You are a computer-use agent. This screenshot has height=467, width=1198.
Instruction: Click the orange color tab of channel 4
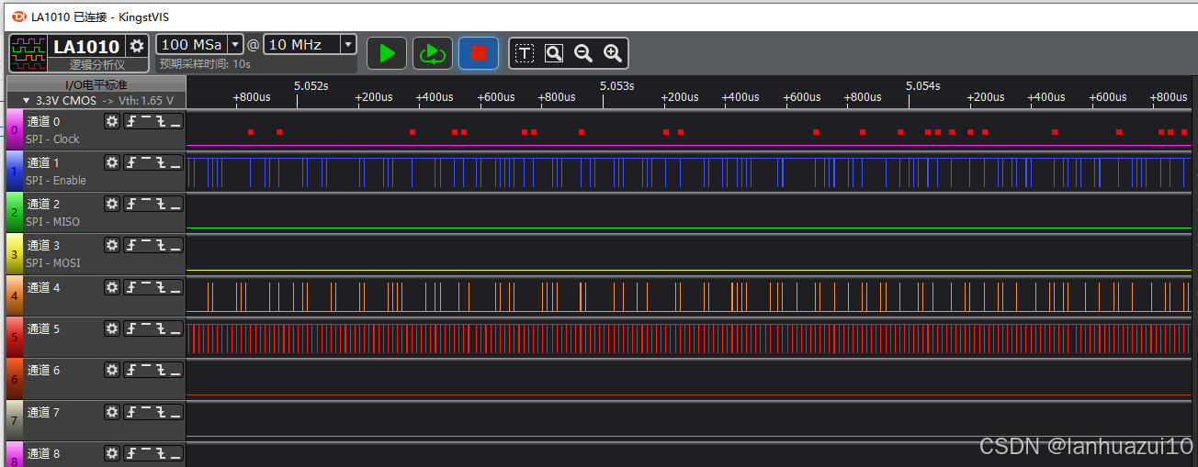[14, 295]
